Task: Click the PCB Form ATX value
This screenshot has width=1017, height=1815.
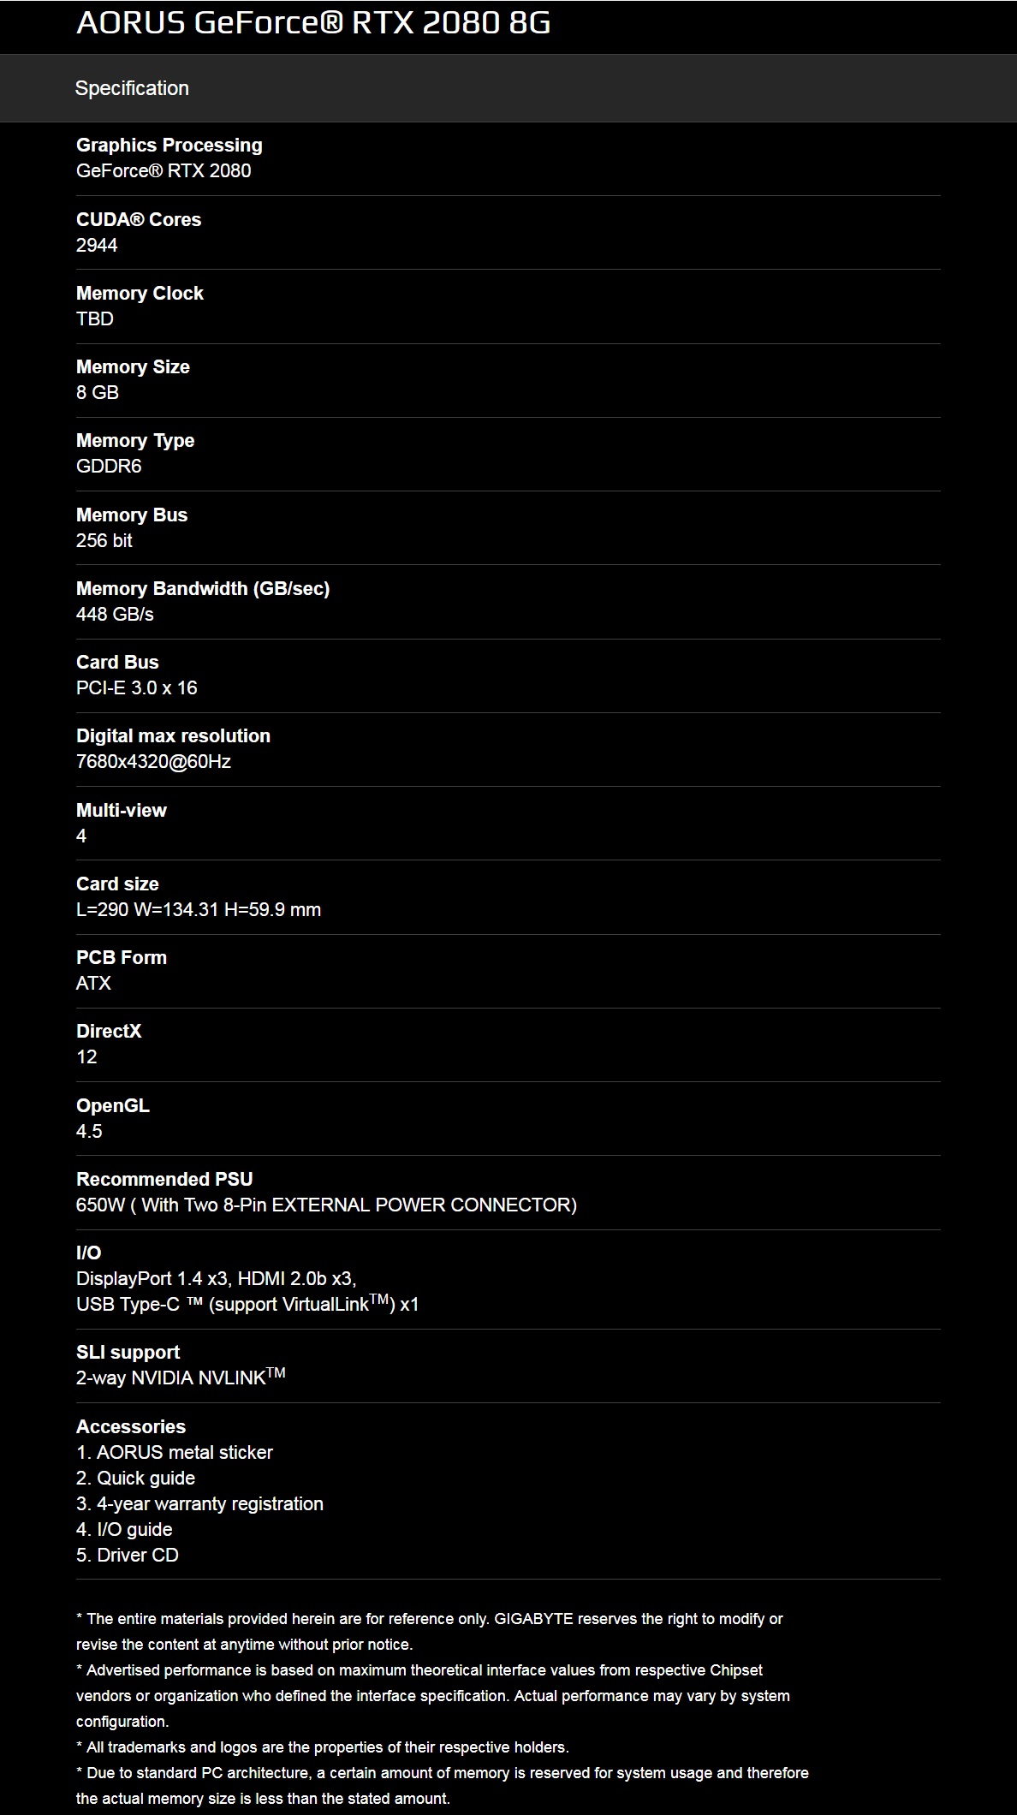Action: (x=93, y=983)
